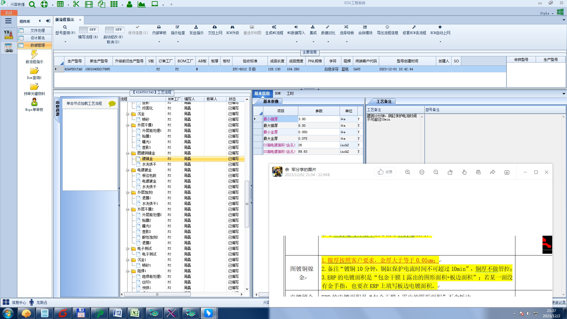
Task: Click the 发送指示 toolbar icon
Action: (x=196, y=27)
